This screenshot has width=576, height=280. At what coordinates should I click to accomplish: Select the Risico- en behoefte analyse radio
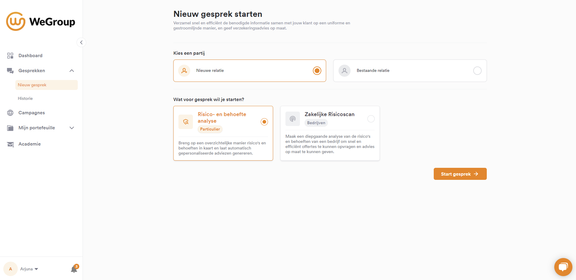click(264, 122)
